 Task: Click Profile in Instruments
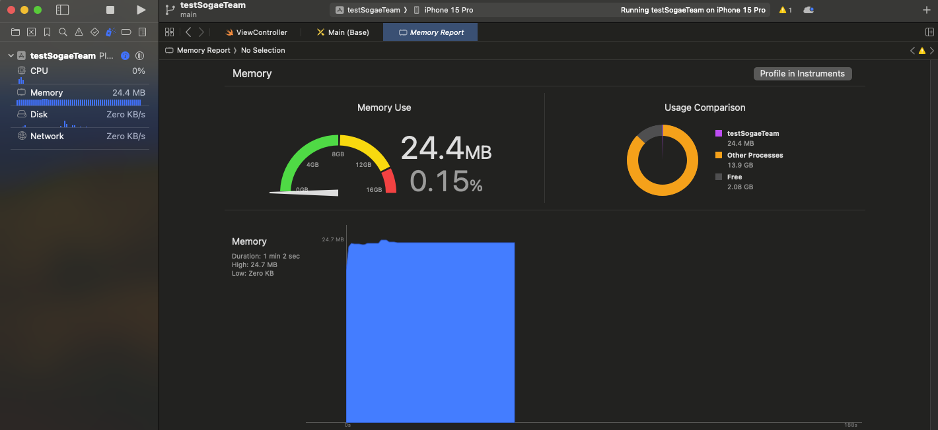tap(803, 74)
